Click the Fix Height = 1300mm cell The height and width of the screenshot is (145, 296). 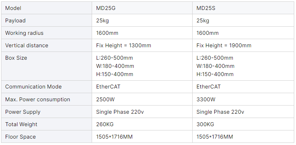coord(124,45)
